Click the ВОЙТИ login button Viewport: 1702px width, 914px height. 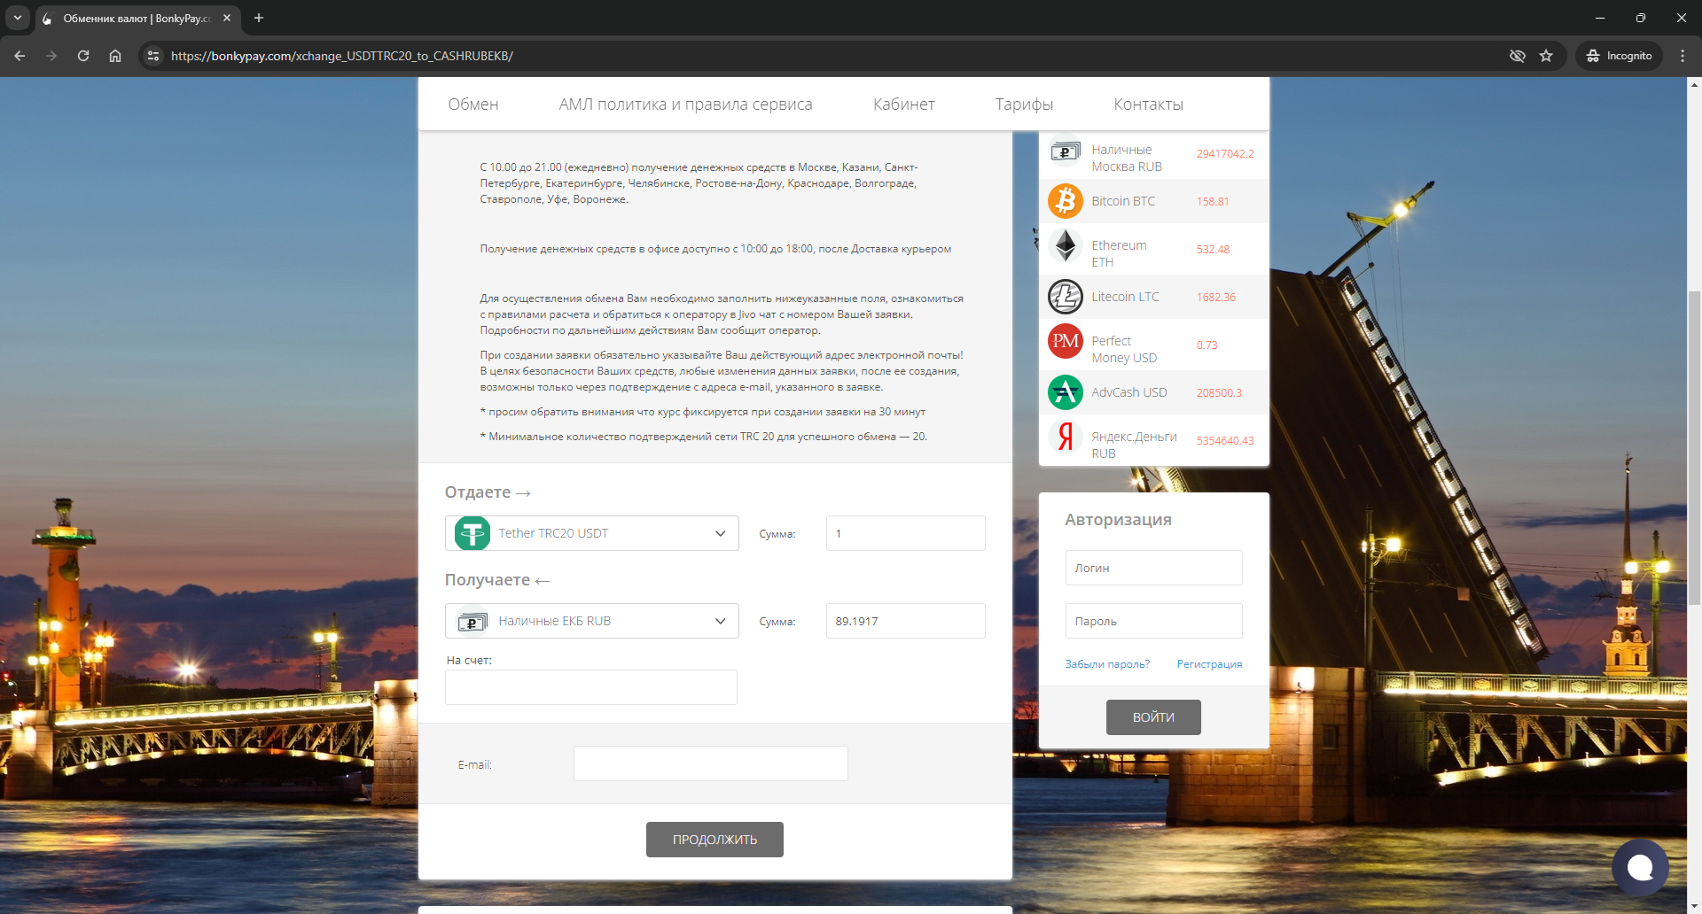coord(1152,717)
